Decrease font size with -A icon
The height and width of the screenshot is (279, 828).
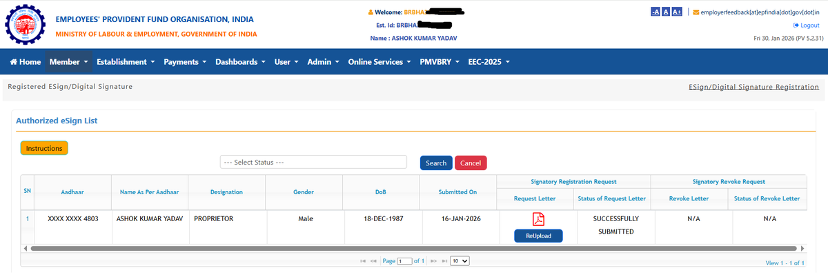(x=655, y=12)
